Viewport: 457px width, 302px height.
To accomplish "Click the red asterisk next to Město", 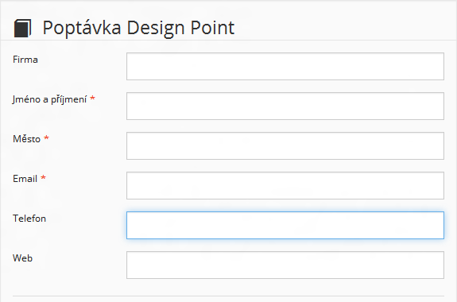I will [x=46, y=137].
